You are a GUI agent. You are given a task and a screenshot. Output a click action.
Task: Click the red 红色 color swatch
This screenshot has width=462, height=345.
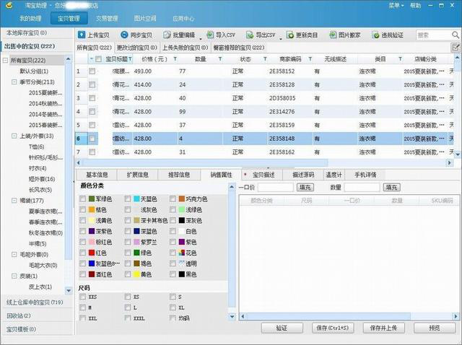[92, 253]
